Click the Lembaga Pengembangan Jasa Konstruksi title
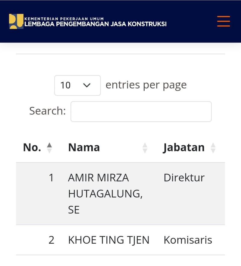 point(95,24)
